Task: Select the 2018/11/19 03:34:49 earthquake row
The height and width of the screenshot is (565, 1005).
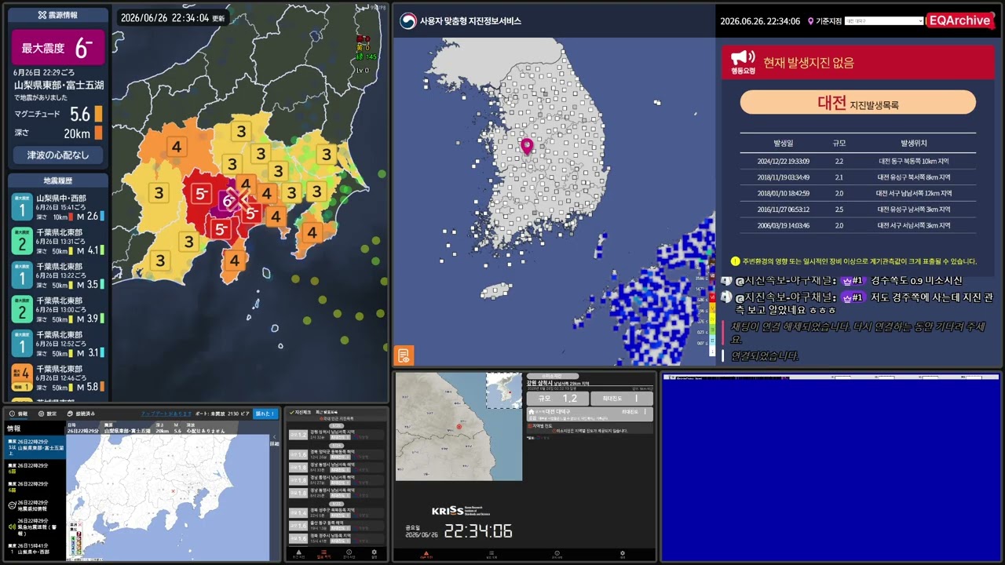Action: coord(858,177)
